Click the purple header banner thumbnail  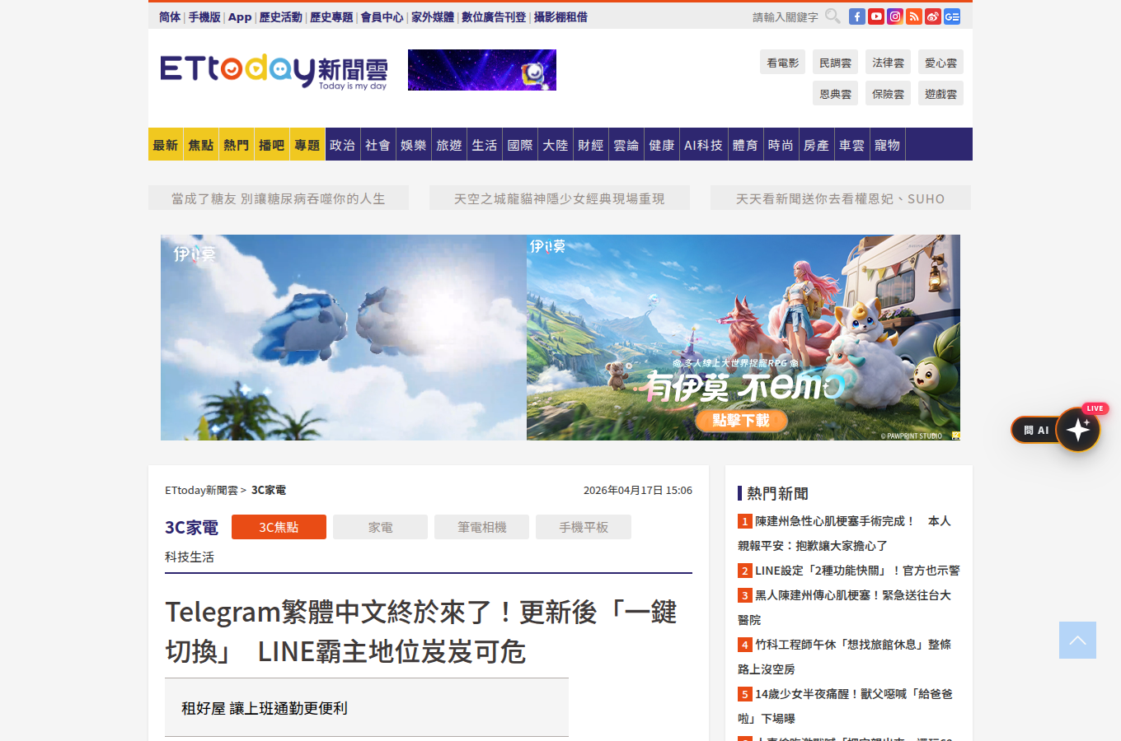pos(482,70)
